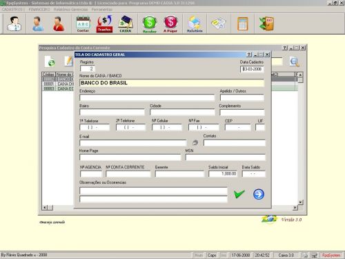Open the Relatórios Gerenciais menu
Viewport: 345px width, 259px height.
click(x=70, y=10)
